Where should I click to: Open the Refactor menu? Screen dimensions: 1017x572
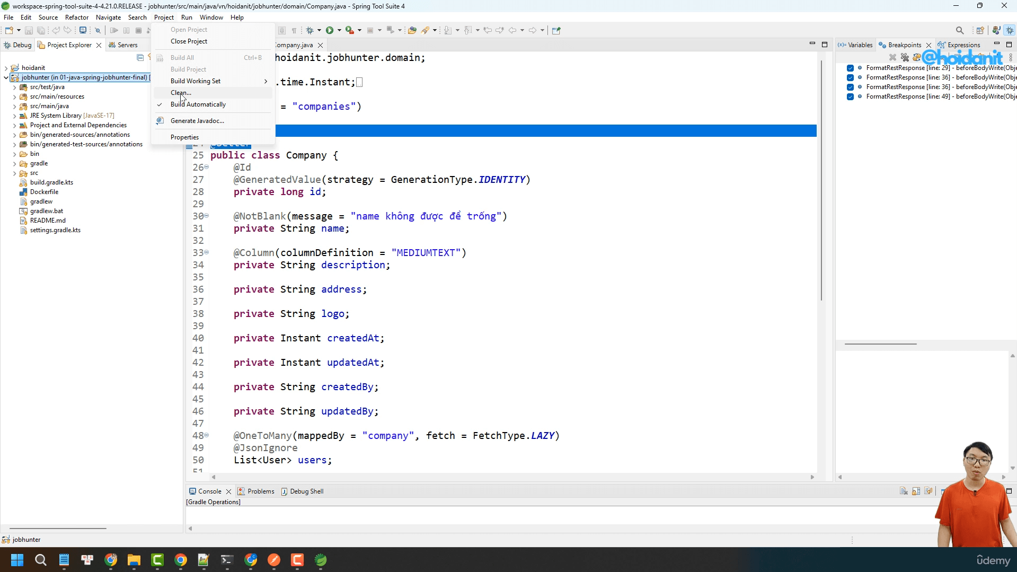tap(77, 17)
